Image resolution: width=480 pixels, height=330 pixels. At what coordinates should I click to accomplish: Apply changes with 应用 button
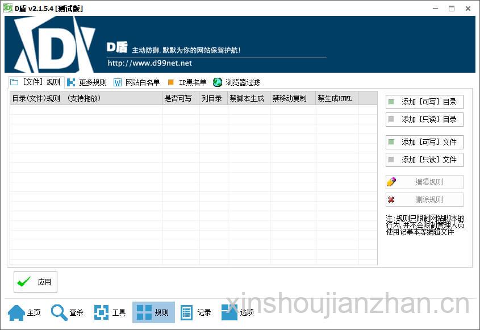click(x=35, y=282)
